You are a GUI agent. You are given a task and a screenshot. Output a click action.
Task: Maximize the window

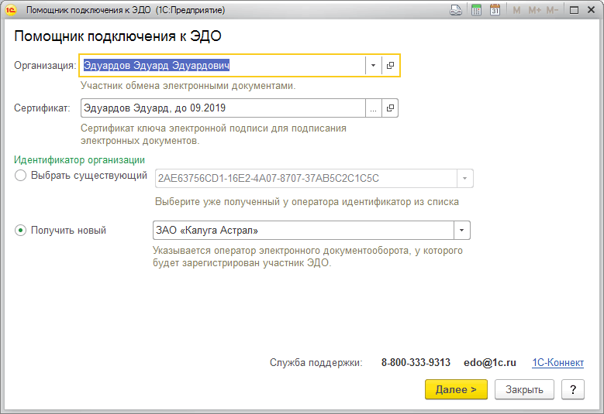click(x=574, y=10)
